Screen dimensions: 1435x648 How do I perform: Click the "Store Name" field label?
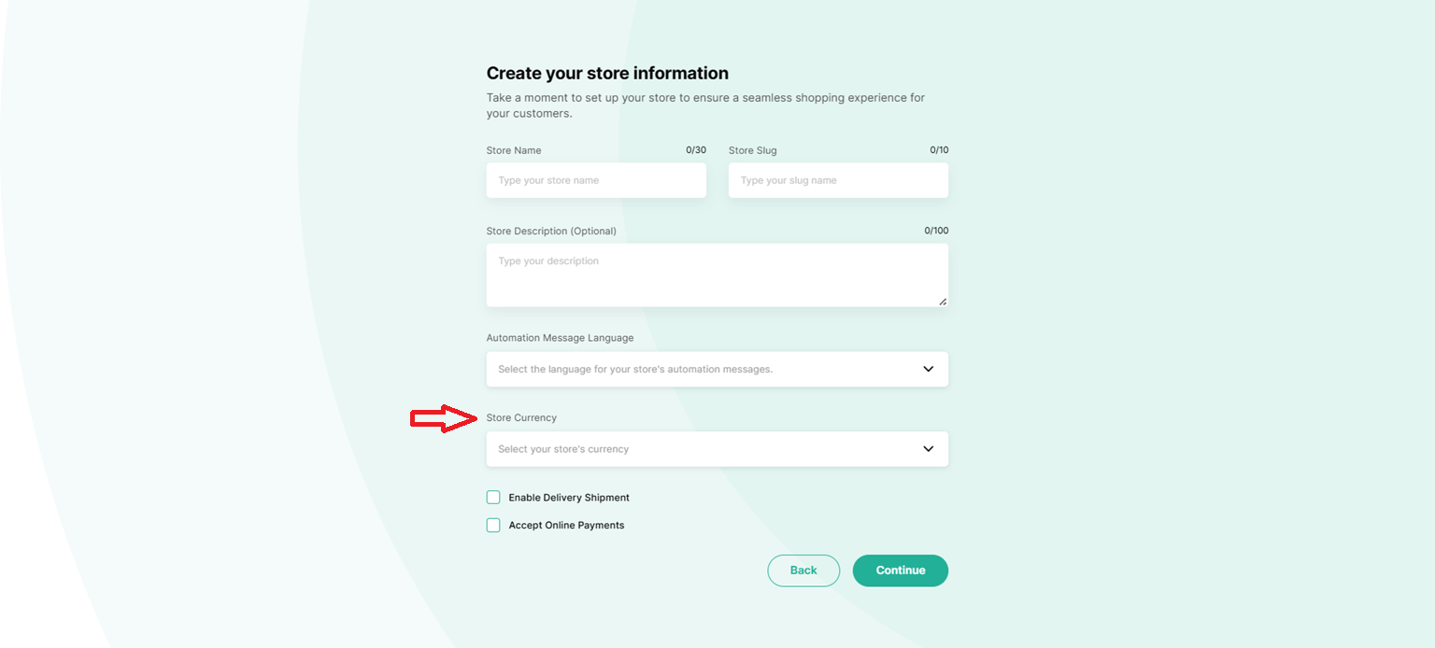click(x=514, y=150)
